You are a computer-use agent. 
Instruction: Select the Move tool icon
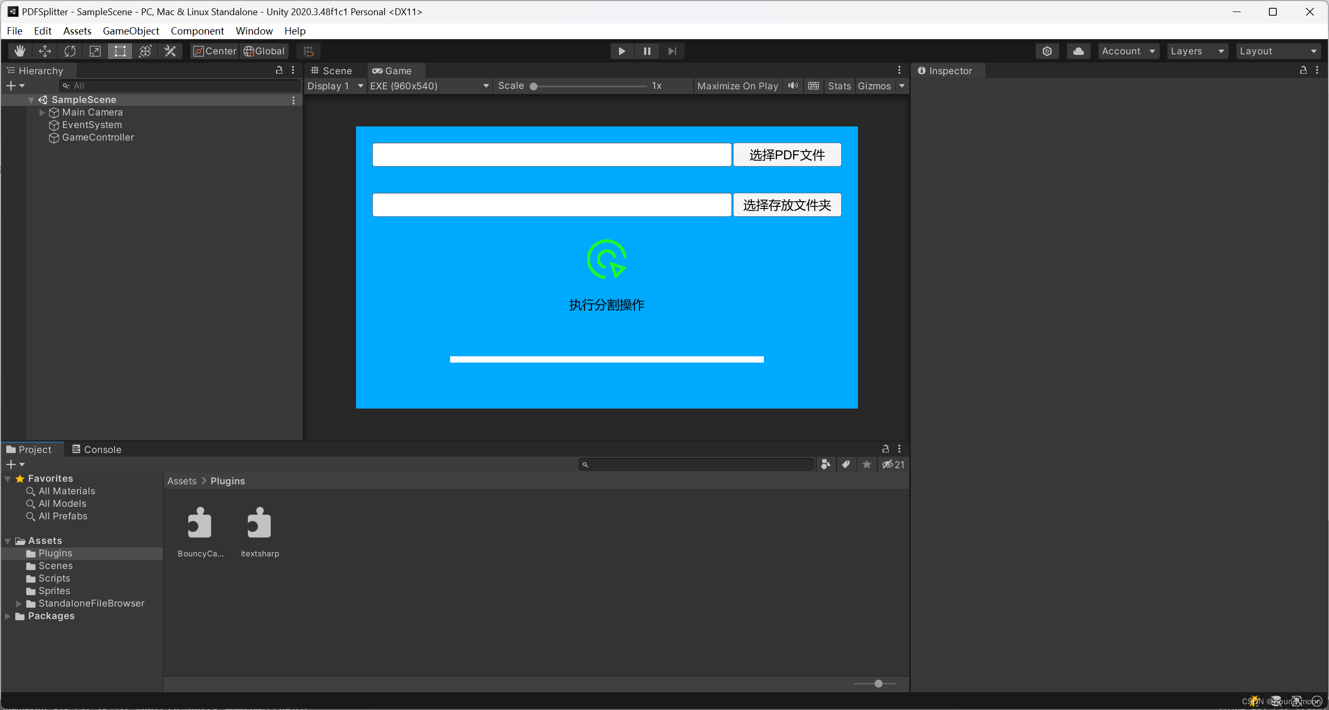(44, 51)
